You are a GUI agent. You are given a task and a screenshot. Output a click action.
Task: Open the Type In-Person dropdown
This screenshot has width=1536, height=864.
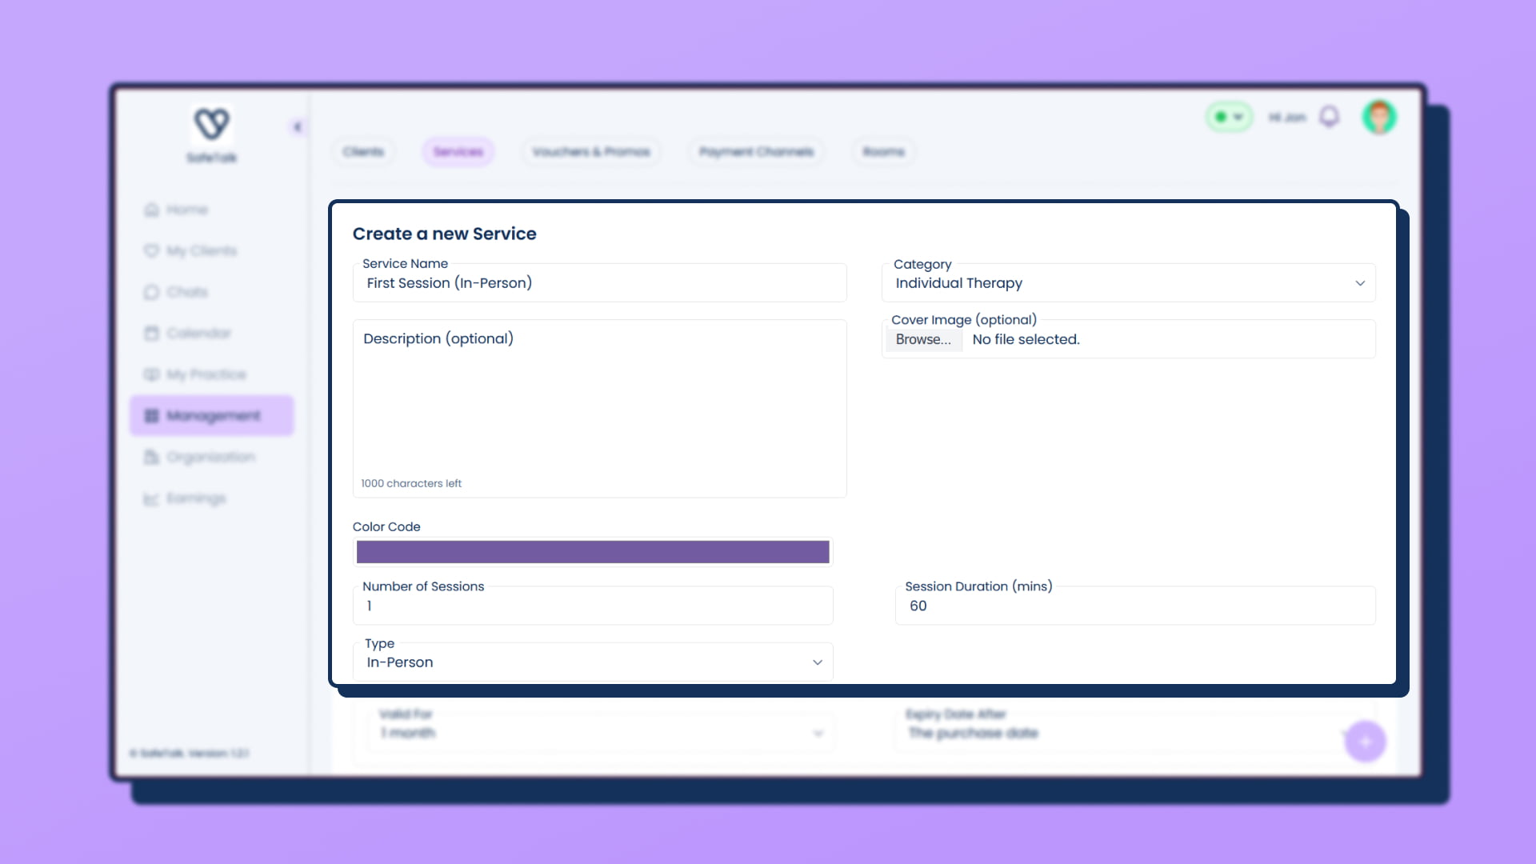tap(593, 662)
